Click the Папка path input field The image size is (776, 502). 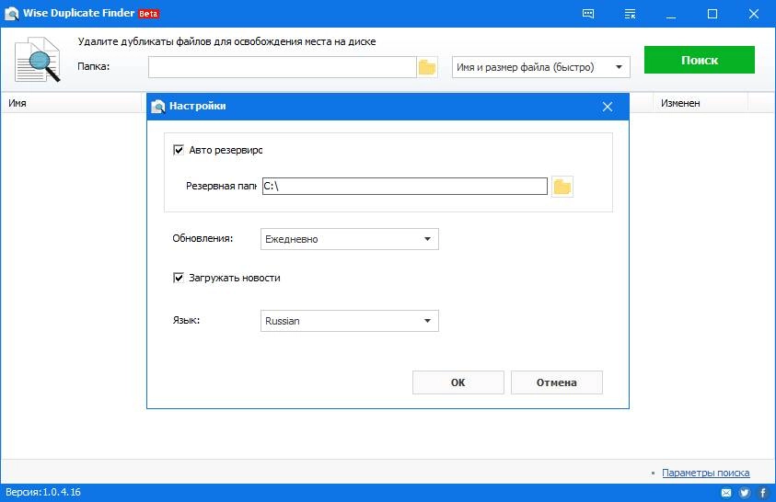coord(282,67)
